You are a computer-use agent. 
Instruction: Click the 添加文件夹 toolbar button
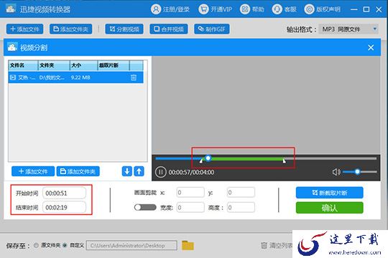70,29
